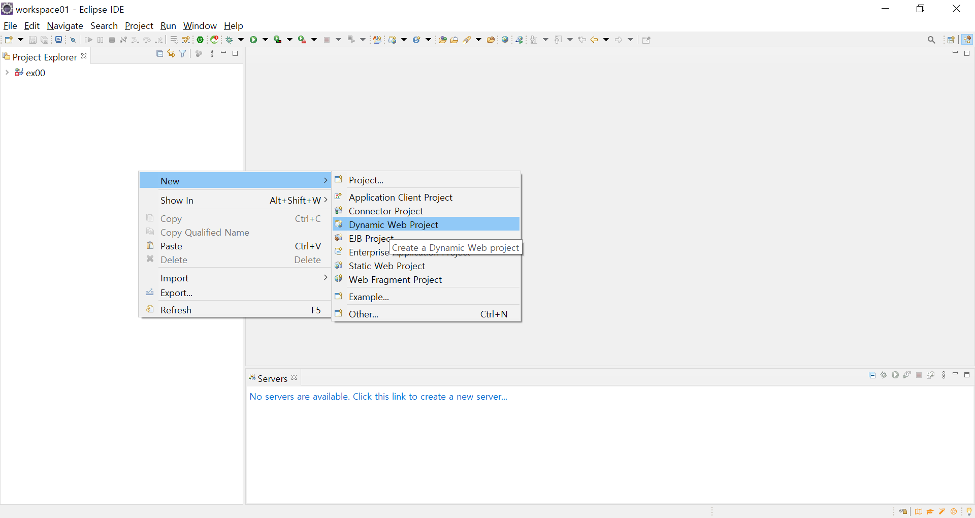Click the Open Type folder icon
975x518 pixels.
[x=442, y=40]
